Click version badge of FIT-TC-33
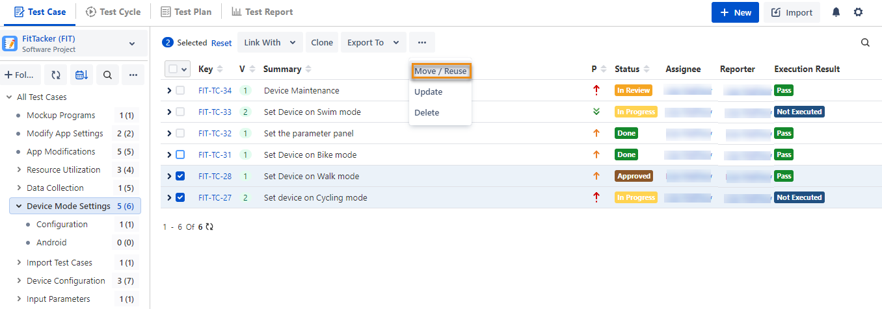 click(245, 112)
